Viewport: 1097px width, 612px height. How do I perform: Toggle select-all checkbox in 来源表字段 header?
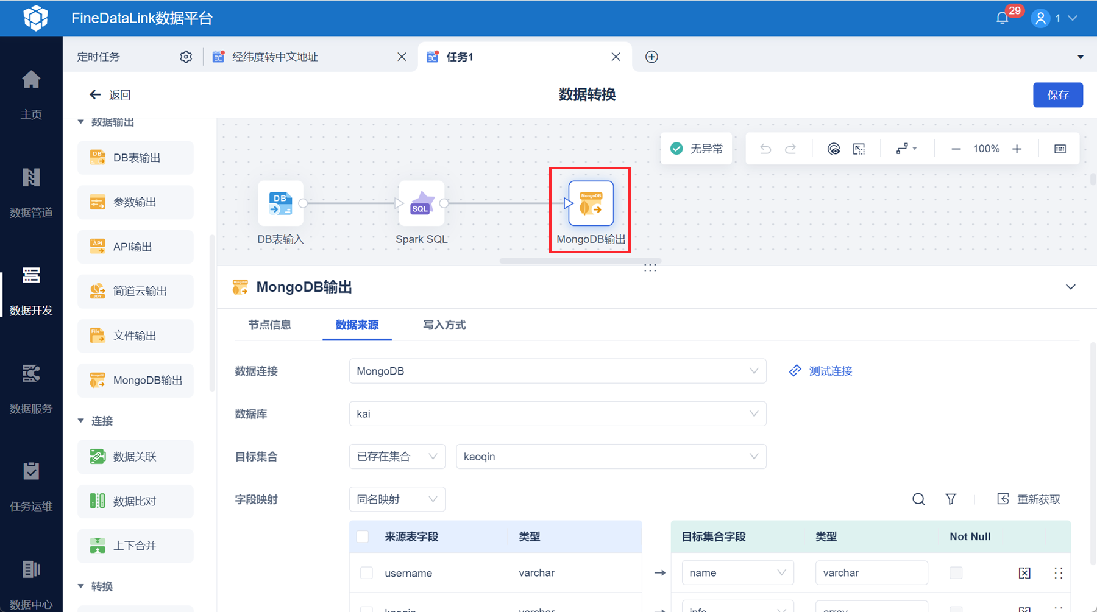[x=363, y=536]
